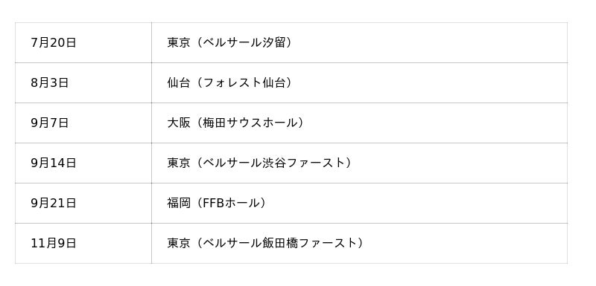The width and height of the screenshot is (596, 286).
Task: Select the 大阪（梅田サウスホール）venue text
Action: coord(235,123)
